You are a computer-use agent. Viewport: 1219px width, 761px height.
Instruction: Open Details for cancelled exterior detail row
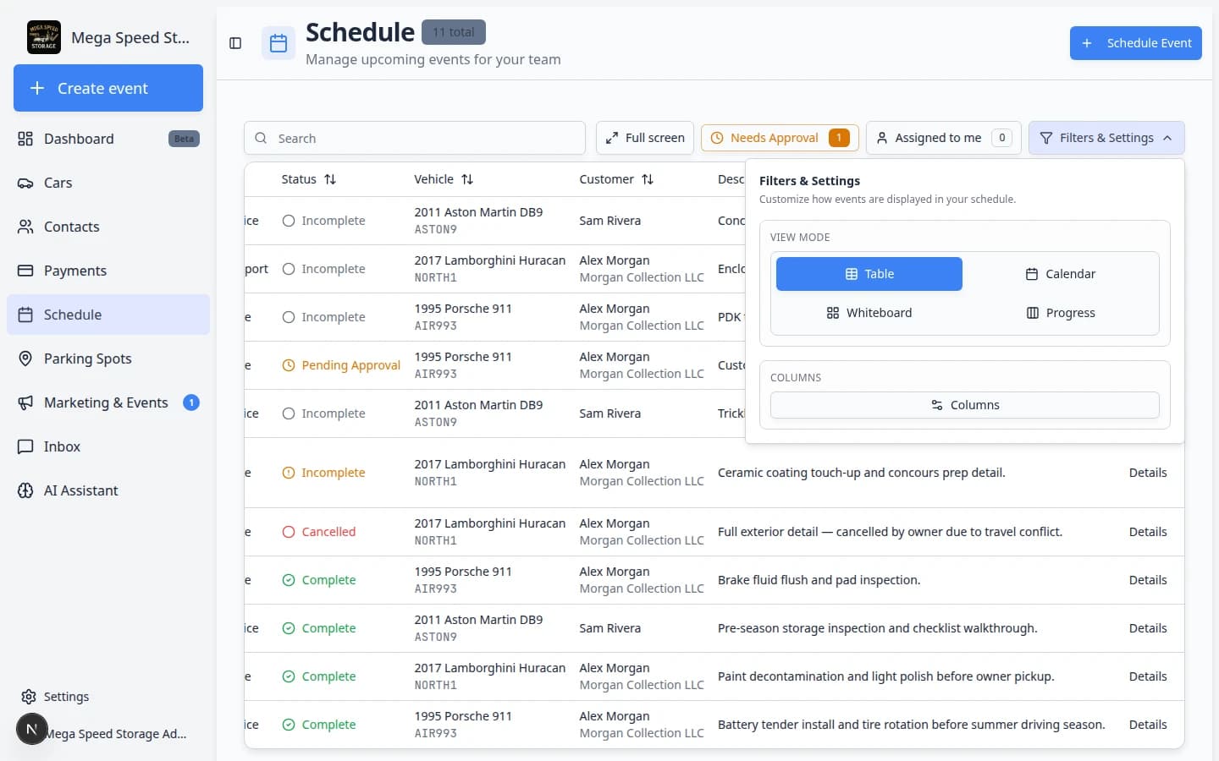coord(1148,532)
